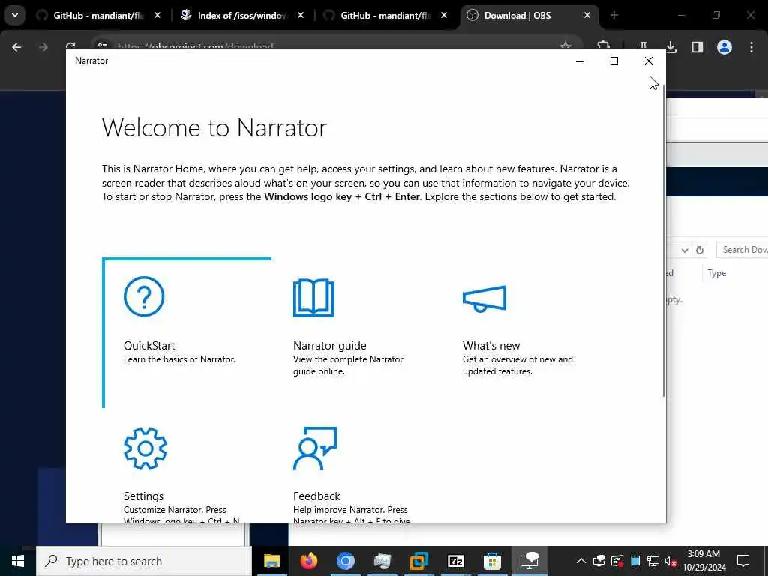Screen dimensions: 768x576
Task: Show hidden system tray icons
Action: pos(581,561)
